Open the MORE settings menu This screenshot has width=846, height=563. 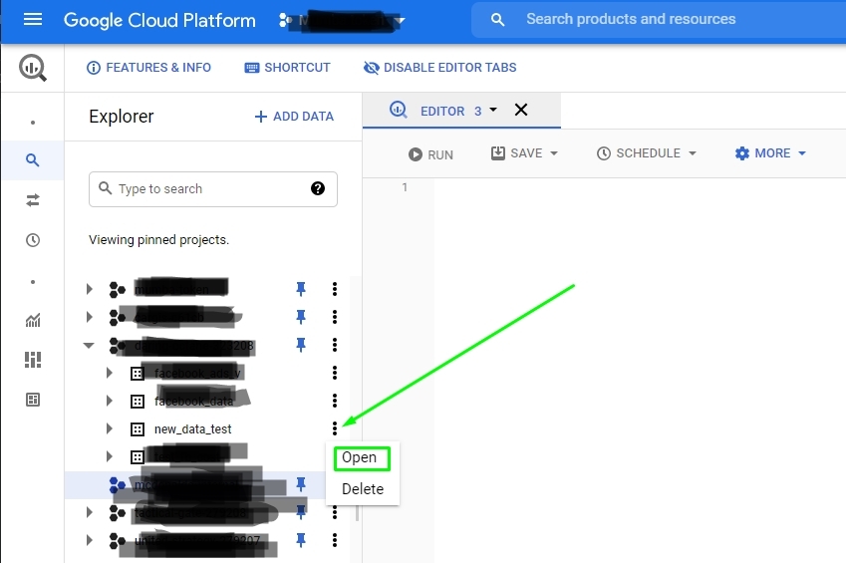[x=770, y=153]
